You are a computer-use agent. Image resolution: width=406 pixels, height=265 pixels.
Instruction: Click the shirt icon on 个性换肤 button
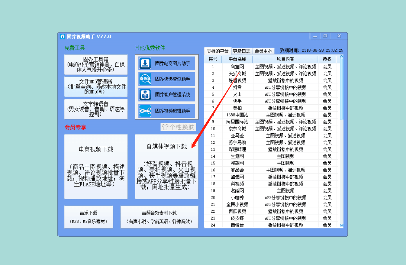(165, 127)
